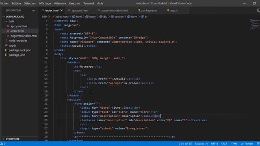Click the Prettier status bar item
Viewport: 260px width, 146px height.
point(247,144)
